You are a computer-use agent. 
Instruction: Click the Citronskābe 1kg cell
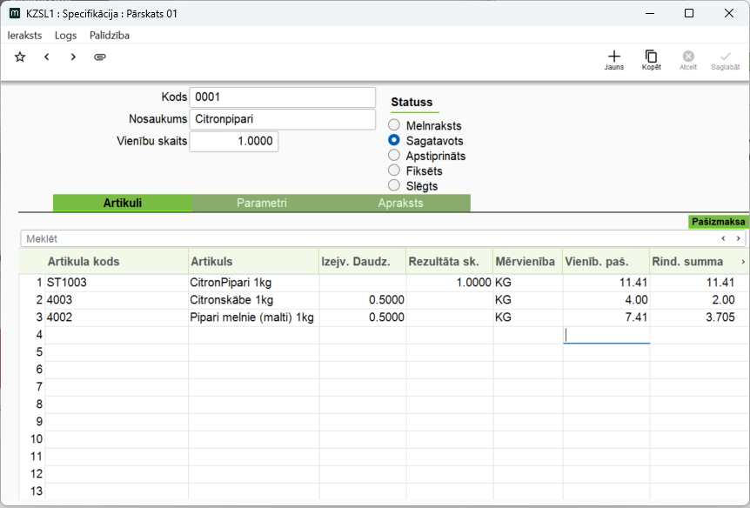[254, 300]
